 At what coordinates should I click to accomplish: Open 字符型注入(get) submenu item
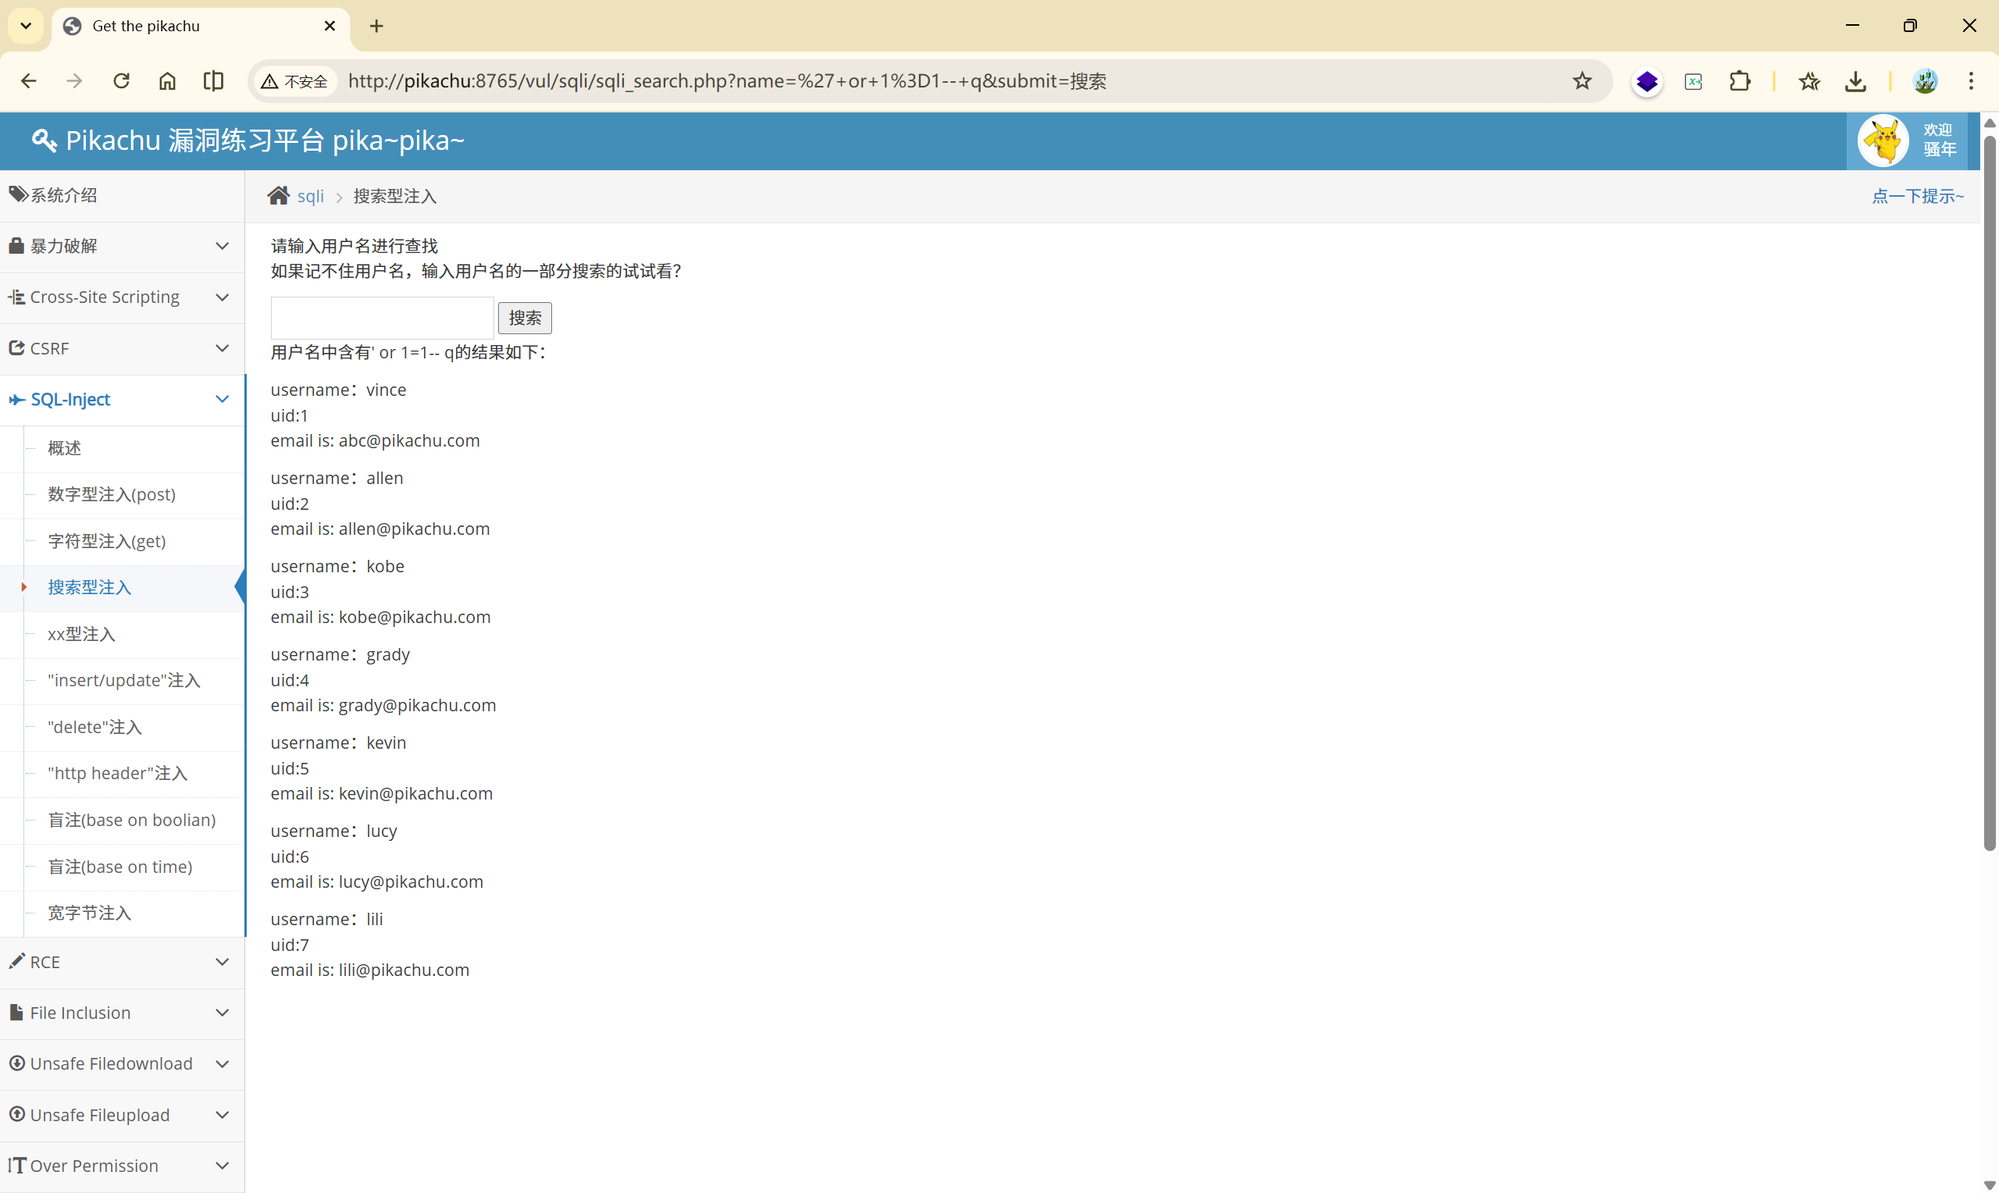107,540
